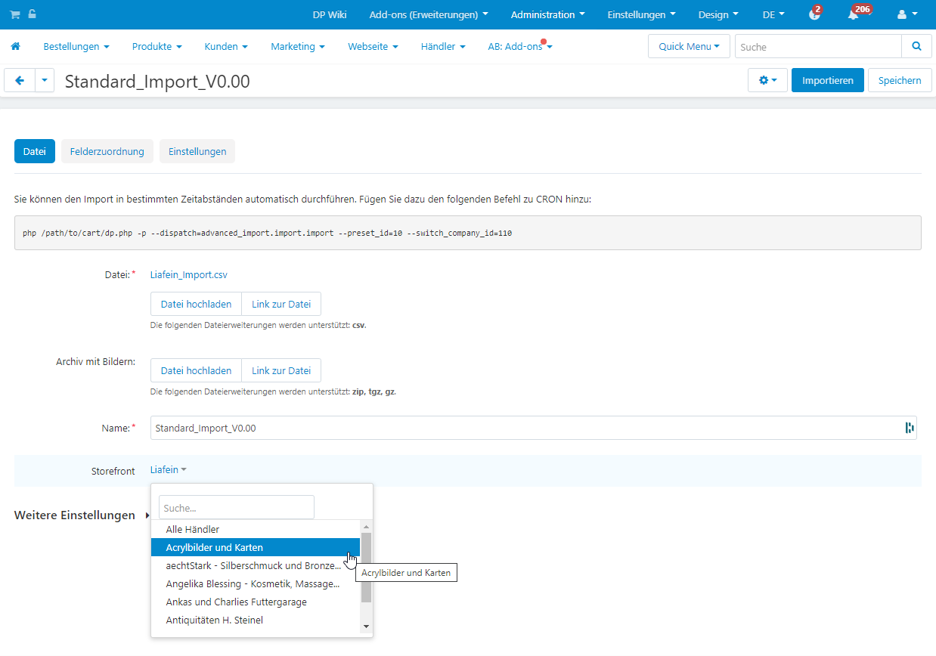Open the shopping cart storefront icon
The width and height of the screenshot is (936, 656).
coord(14,14)
